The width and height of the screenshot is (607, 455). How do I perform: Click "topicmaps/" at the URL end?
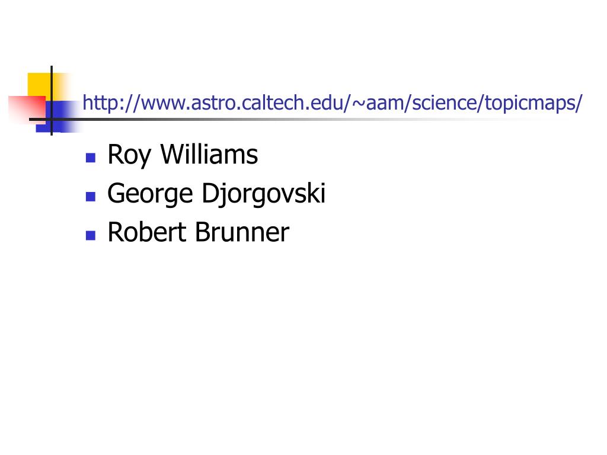coord(533,103)
